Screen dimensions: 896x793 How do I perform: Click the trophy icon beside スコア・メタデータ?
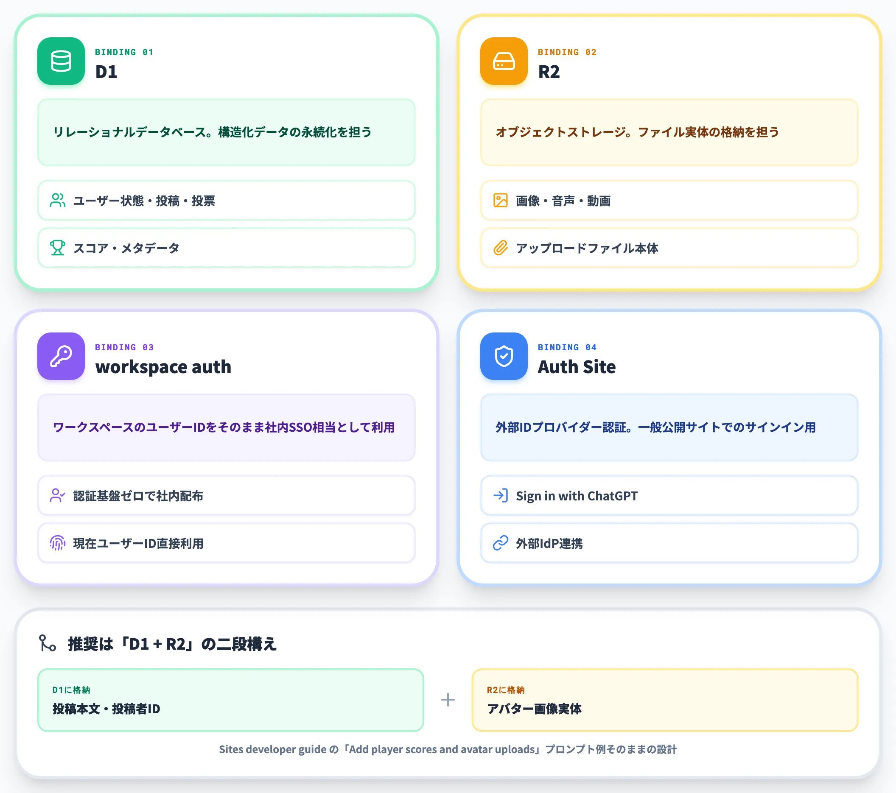[x=57, y=248]
